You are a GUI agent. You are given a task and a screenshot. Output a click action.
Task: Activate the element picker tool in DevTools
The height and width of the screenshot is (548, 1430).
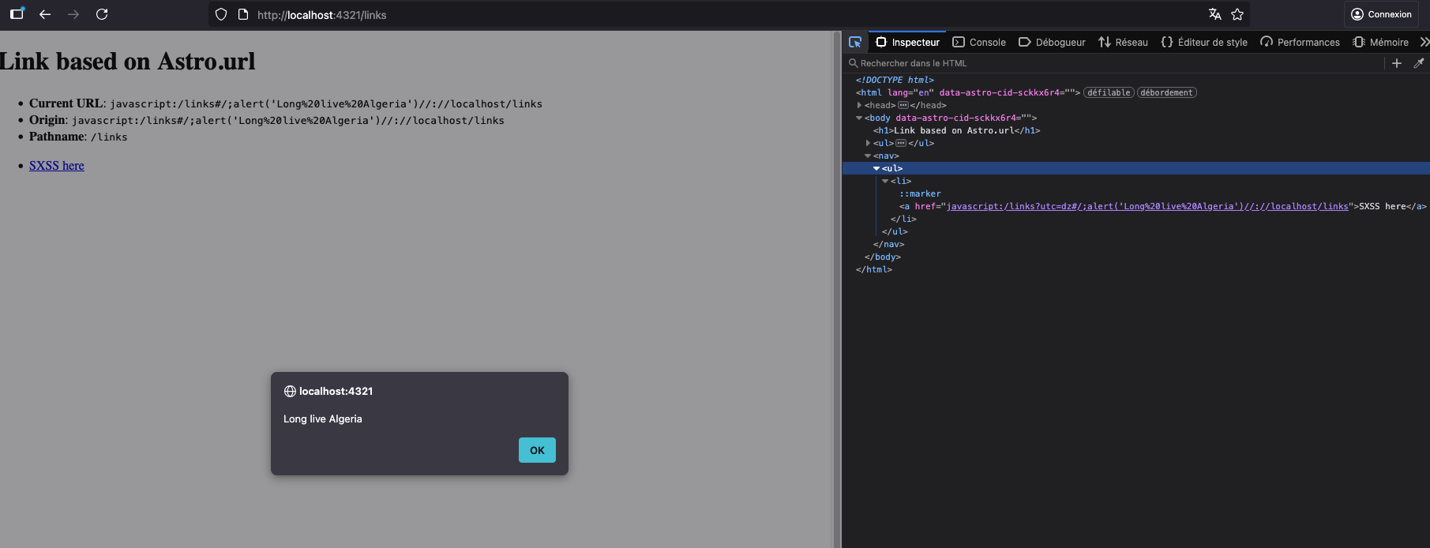click(x=855, y=42)
